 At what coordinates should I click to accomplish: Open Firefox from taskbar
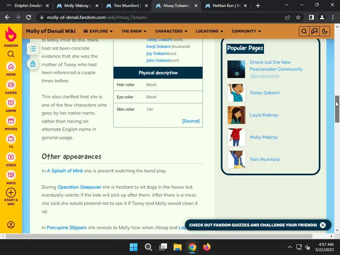pos(207,247)
